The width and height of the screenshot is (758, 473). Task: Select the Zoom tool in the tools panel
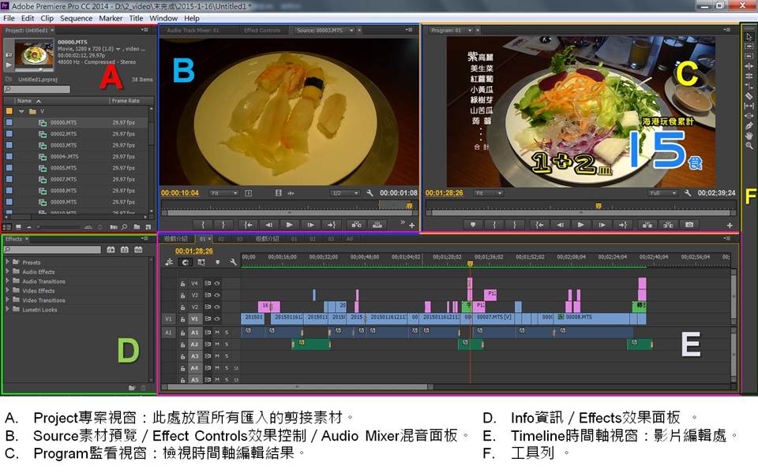pos(749,146)
